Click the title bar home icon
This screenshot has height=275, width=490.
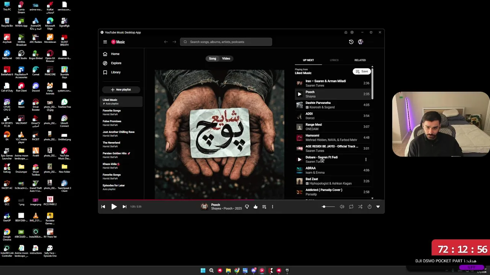point(346,32)
